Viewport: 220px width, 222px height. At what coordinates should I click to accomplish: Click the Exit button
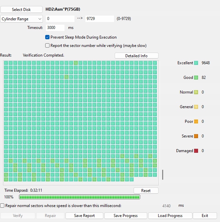[x=205, y=216]
